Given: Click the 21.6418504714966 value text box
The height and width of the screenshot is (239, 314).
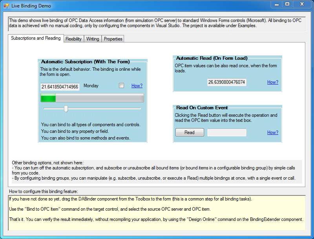Looking at the screenshot, I should 60,86.
